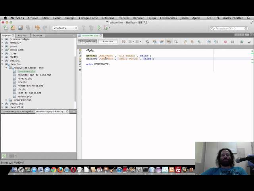Expand the jstree project node

2,53
